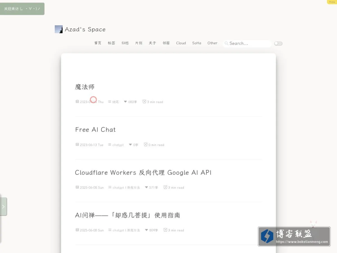Click word count icon beside 0字
The width and height of the screenshot is (337, 253).
130,144
